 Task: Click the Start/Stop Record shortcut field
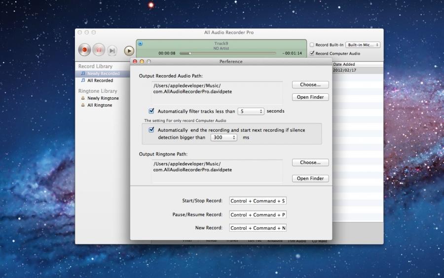(258, 200)
